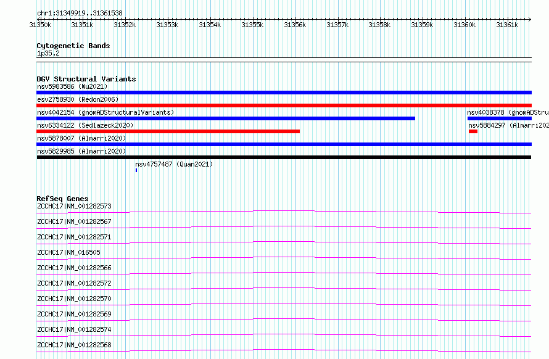Viewport: 549px width, 359px height.
Task: Open transcript ZCCHC17|NM_001282573
Action: pyautogui.click(x=74, y=206)
